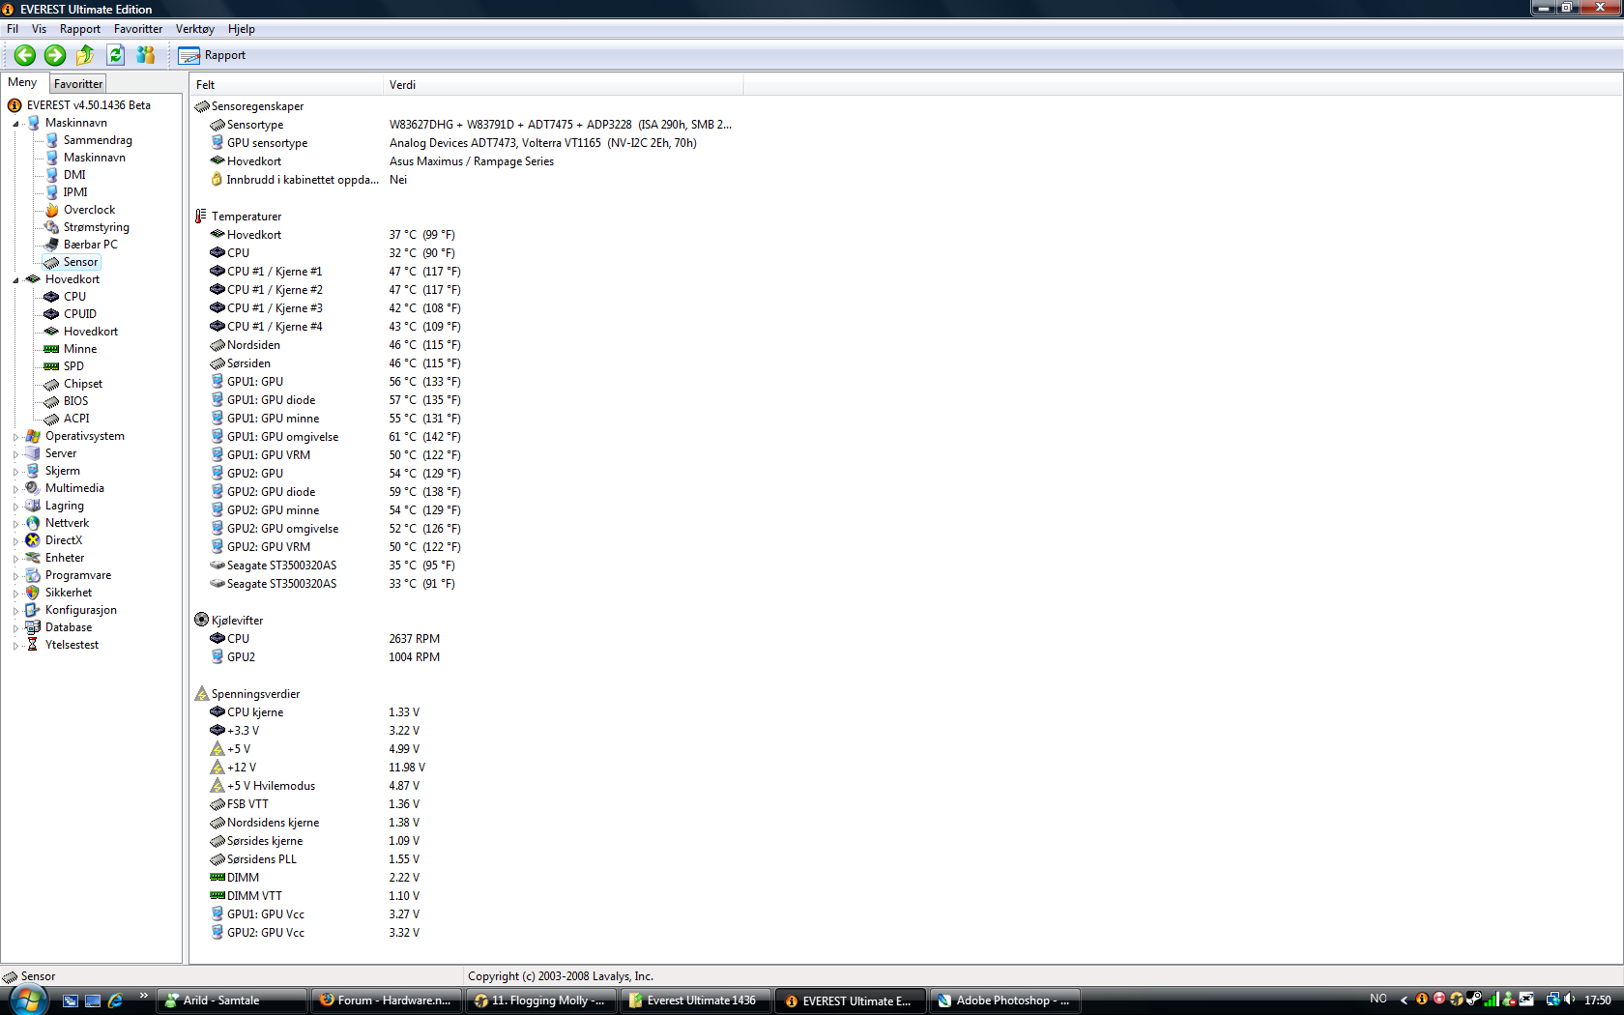Click the Konfigurasjon icon in tree

[33, 610]
